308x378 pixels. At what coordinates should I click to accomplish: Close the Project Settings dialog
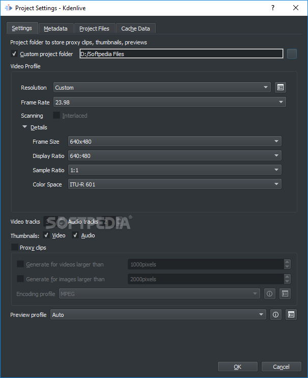(296, 8)
